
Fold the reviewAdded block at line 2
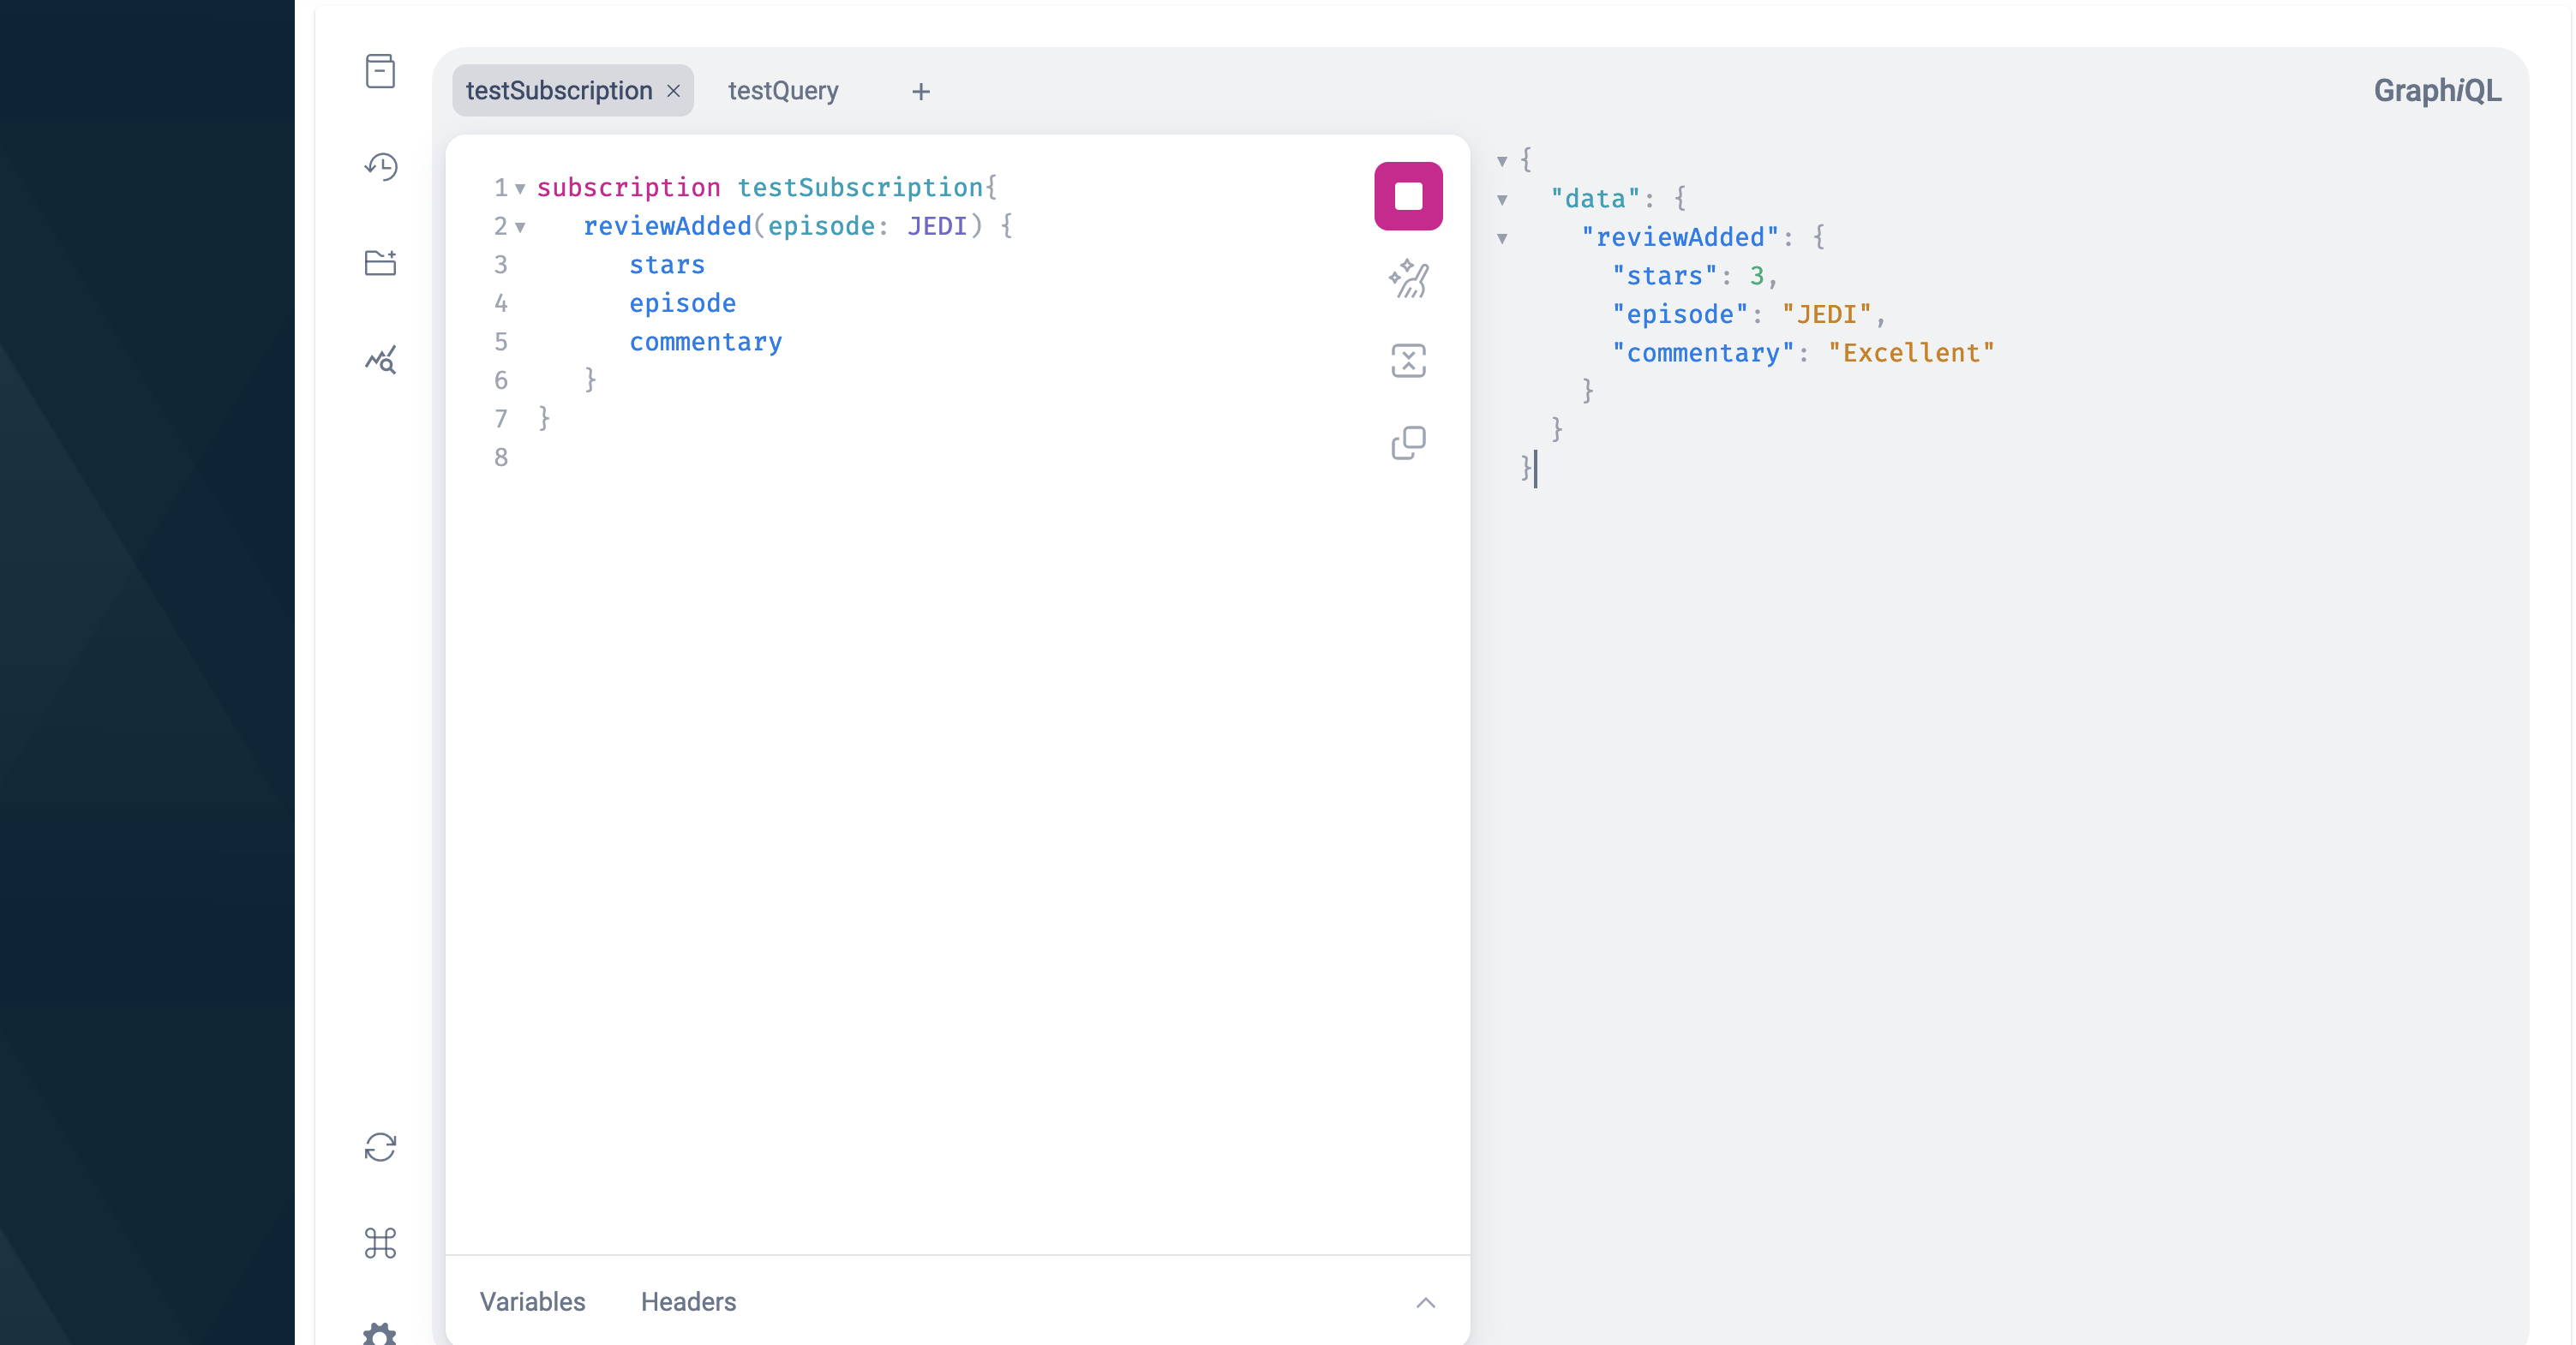point(520,228)
